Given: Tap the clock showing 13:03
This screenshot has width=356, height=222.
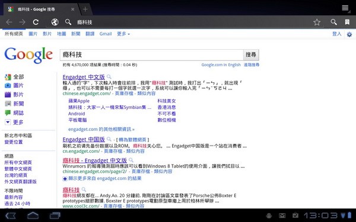Looking at the screenshot, I should (321, 215).
